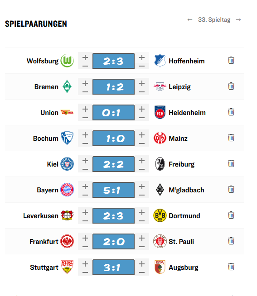
Task: Increase Freiburg's goal count
Action: [x=142, y=161]
